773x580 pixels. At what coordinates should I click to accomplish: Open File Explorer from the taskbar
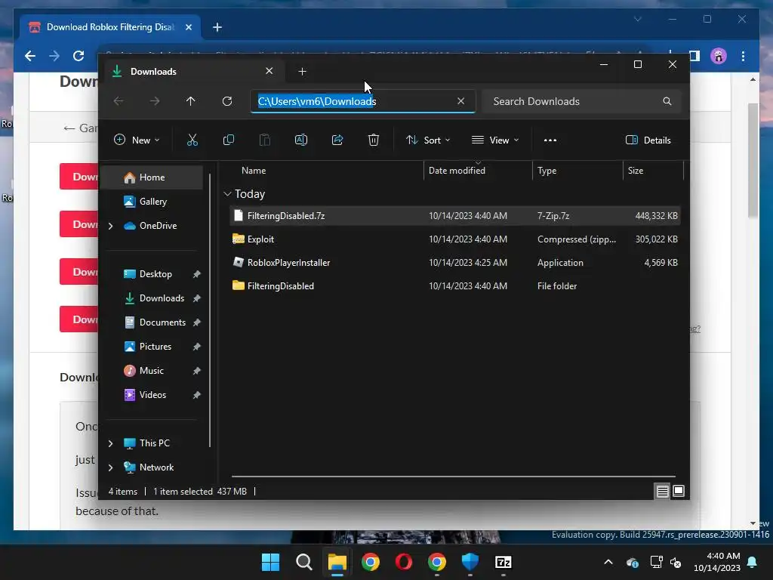pos(337,562)
